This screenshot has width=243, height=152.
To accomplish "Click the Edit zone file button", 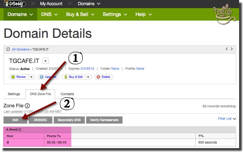I will [x=16, y=120].
